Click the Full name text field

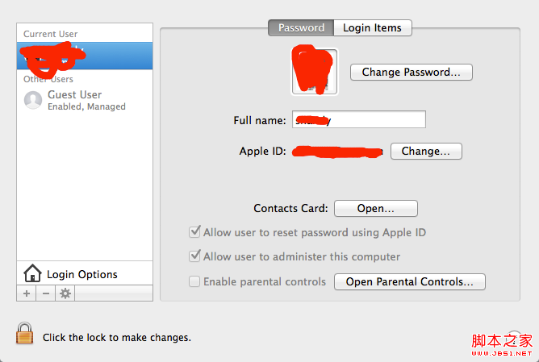358,120
